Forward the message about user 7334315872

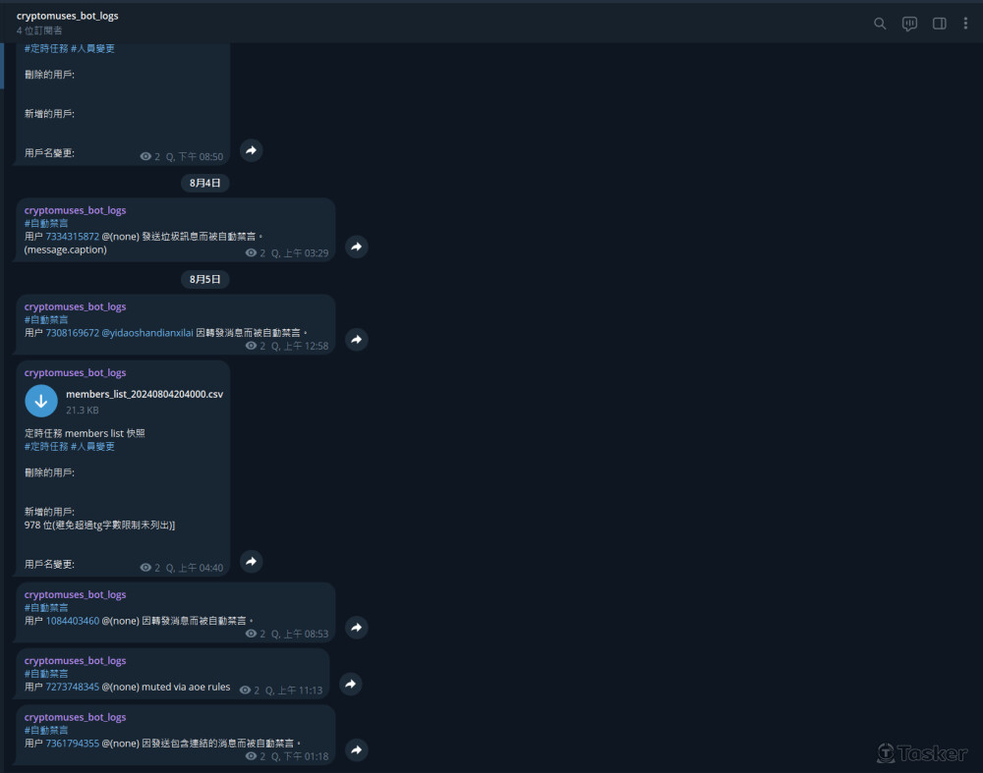point(357,247)
